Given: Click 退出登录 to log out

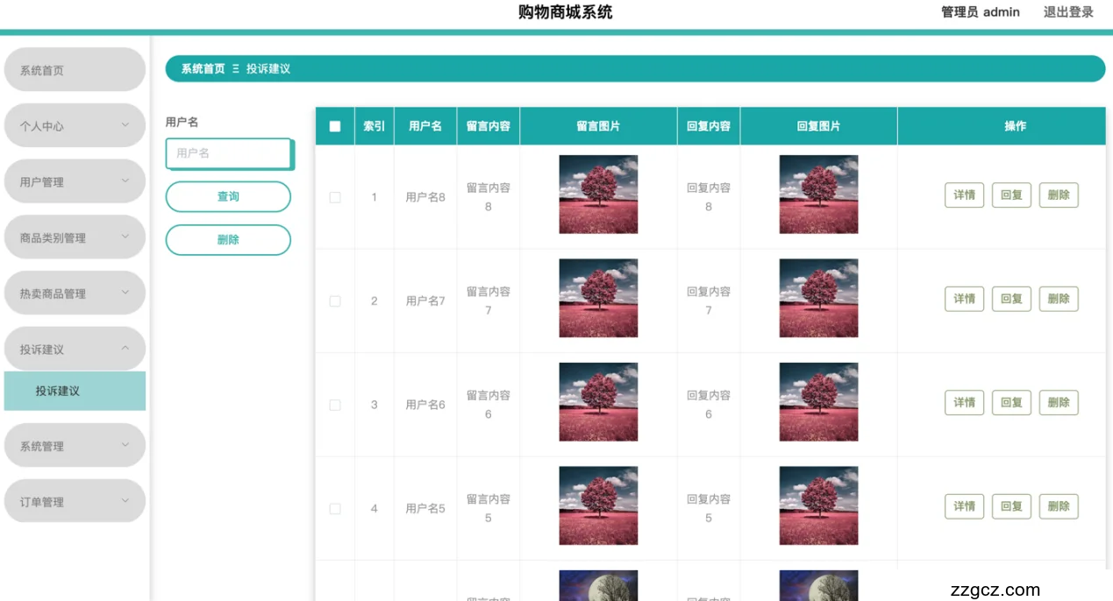Looking at the screenshot, I should (1068, 12).
